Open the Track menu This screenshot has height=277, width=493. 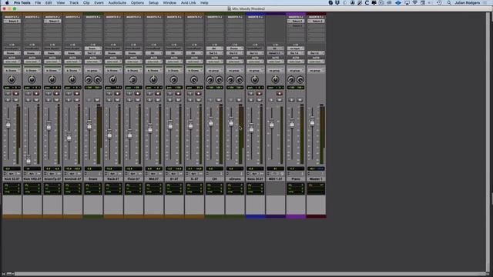tap(74, 3)
